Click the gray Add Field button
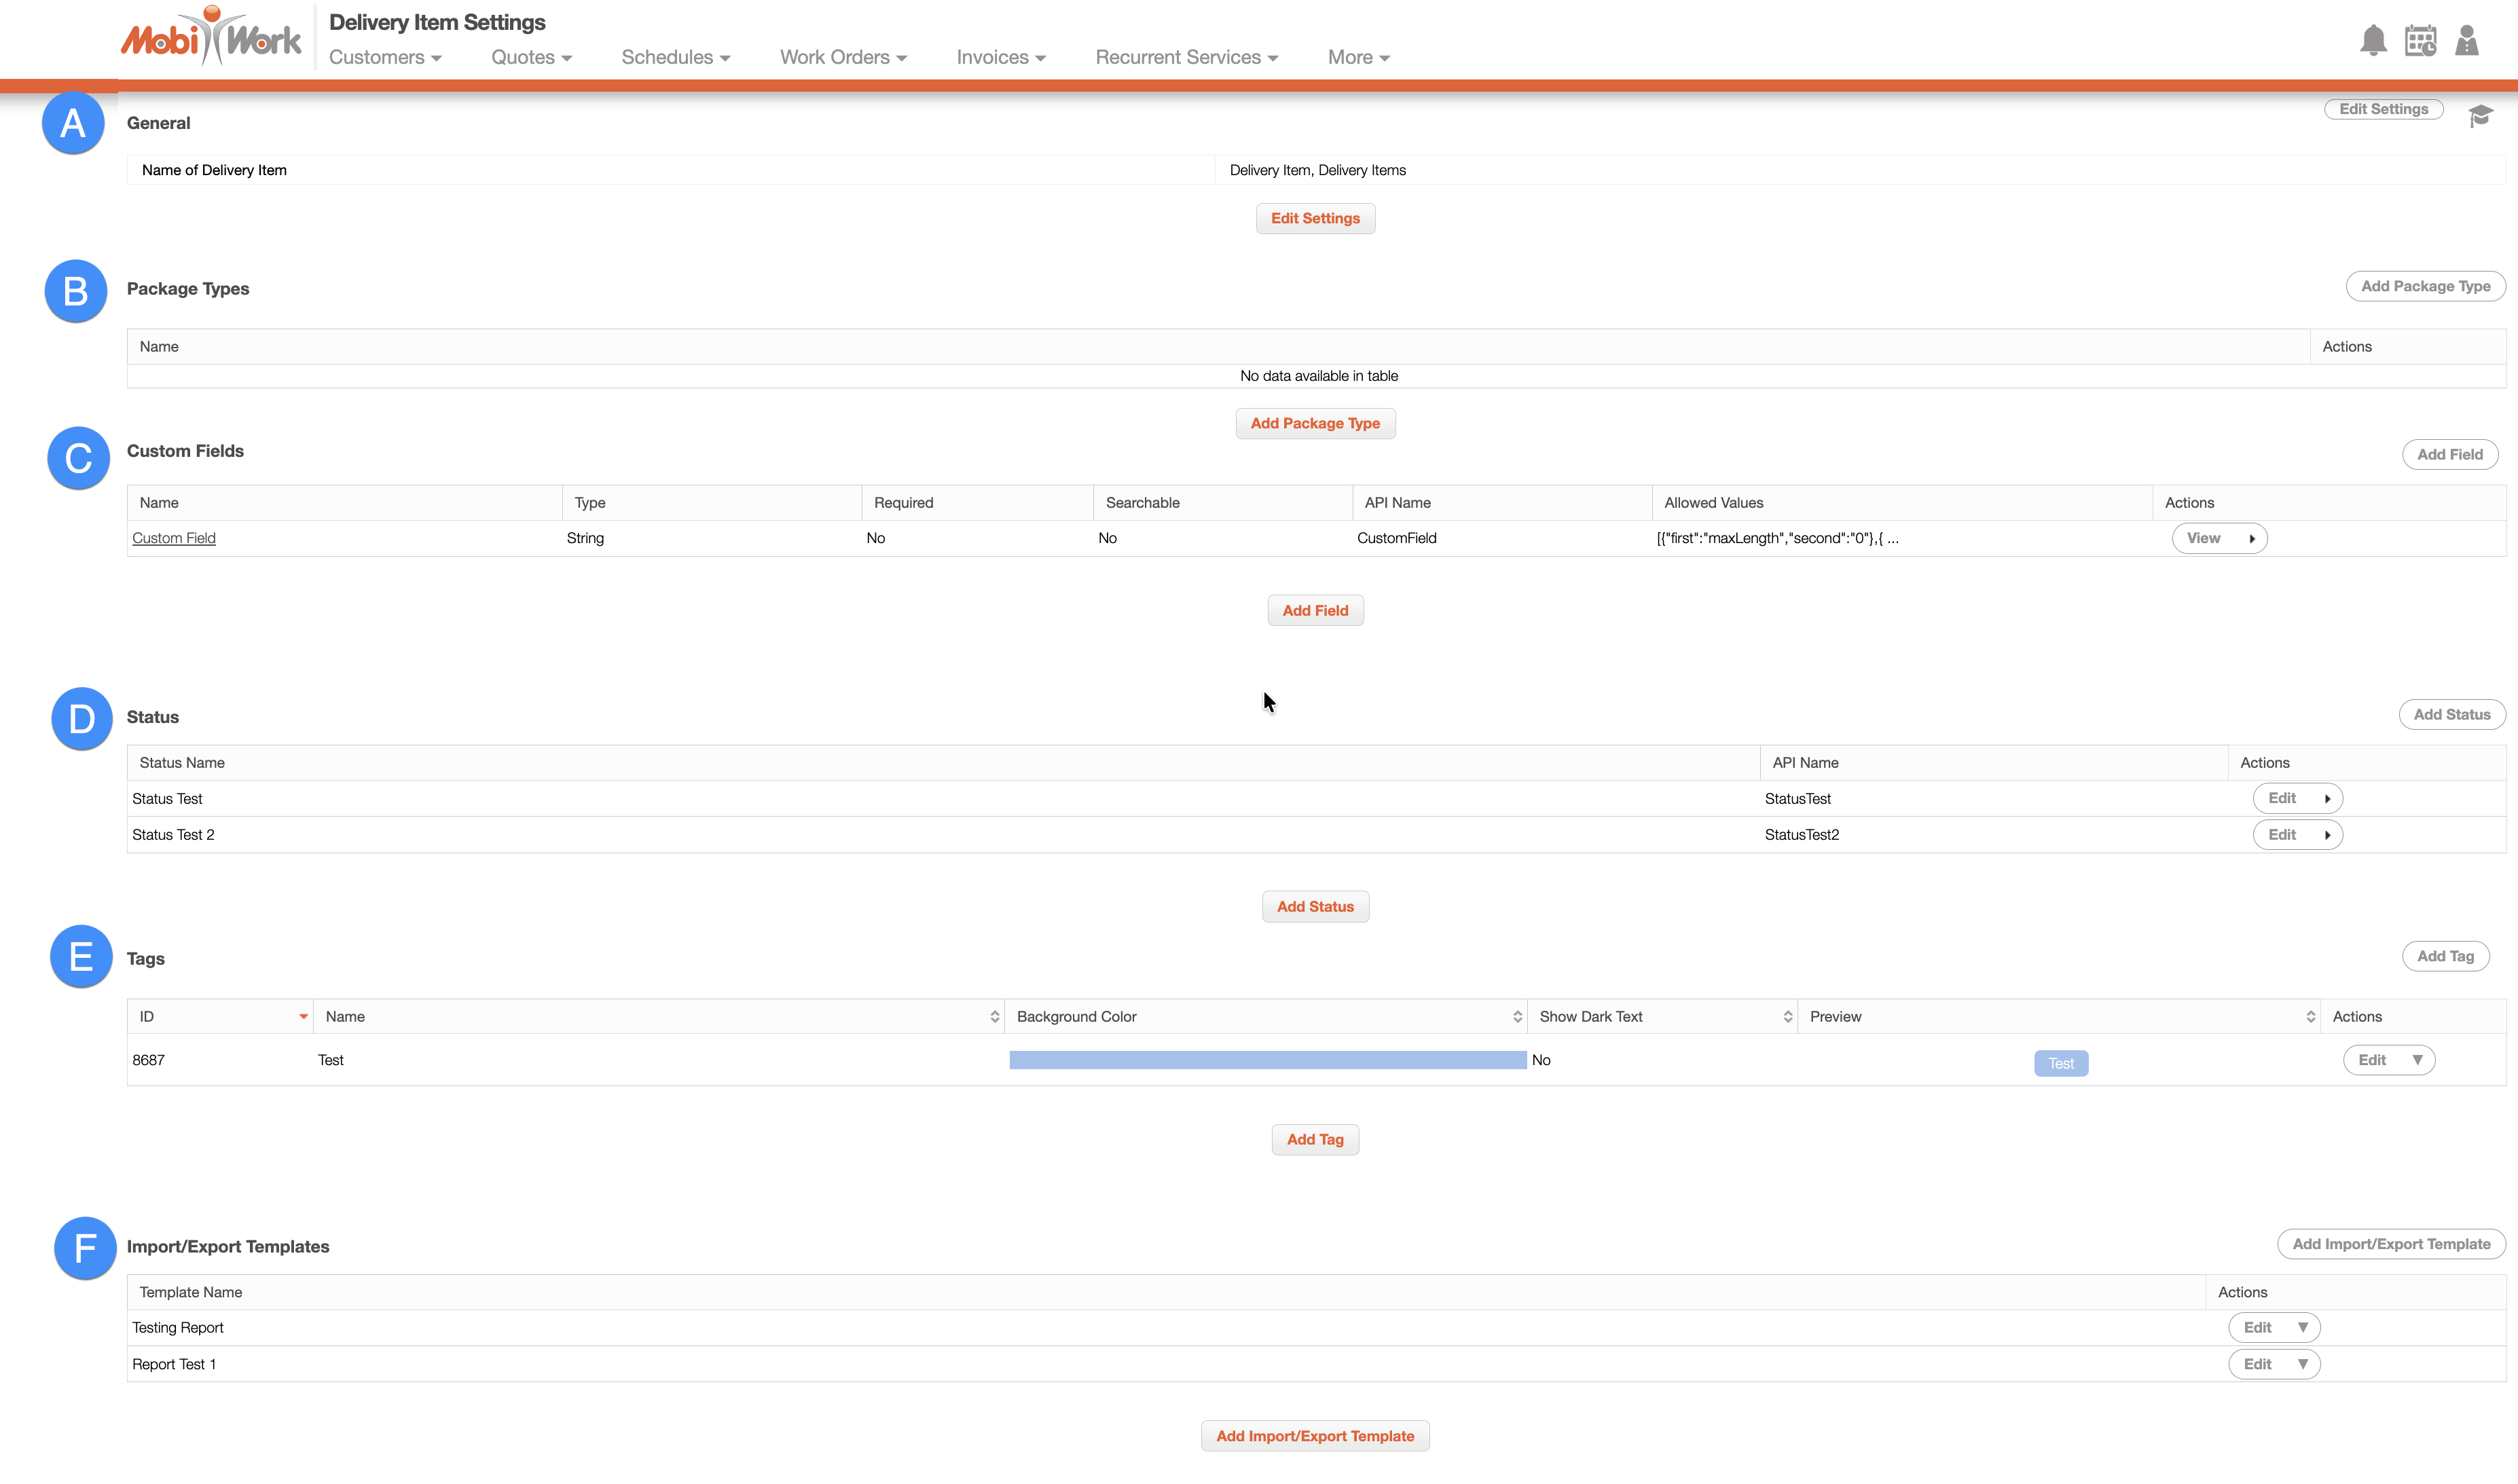Image resolution: width=2518 pixels, height=1484 pixels. (x=2449, y=454)
